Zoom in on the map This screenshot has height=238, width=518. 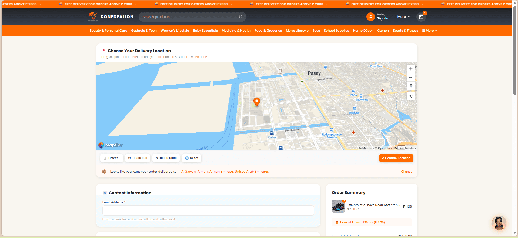(x=411, y=69)
